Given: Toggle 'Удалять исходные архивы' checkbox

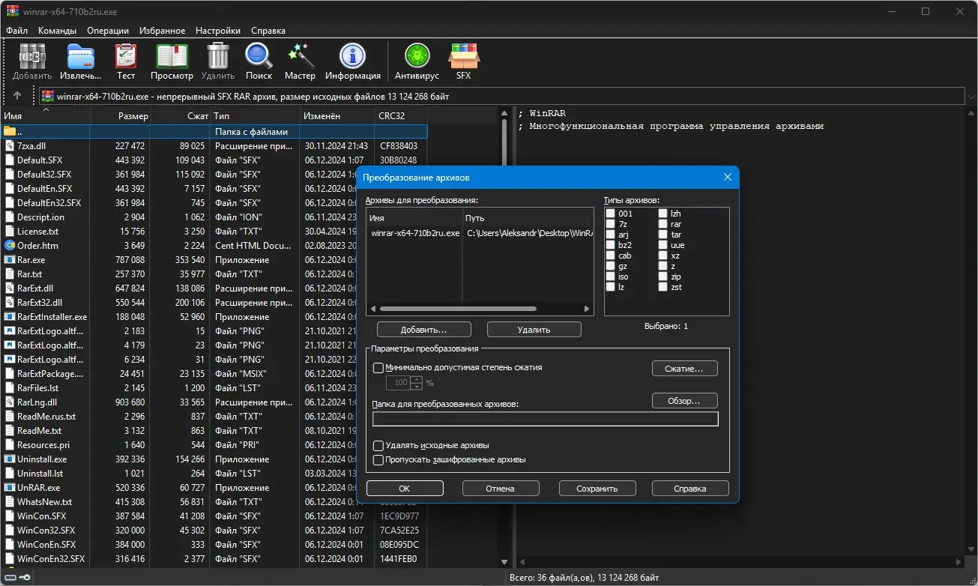Looking at the screenshot, I should 378,446.
